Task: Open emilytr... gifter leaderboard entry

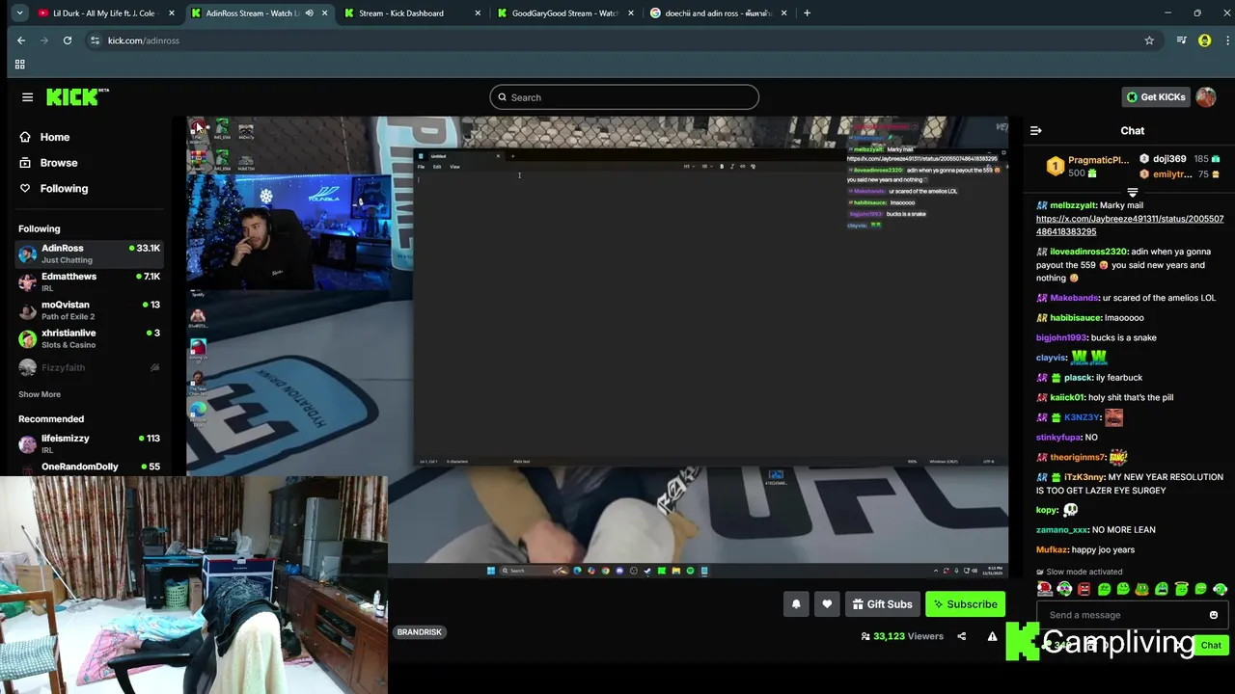Action: point(1179,174)
